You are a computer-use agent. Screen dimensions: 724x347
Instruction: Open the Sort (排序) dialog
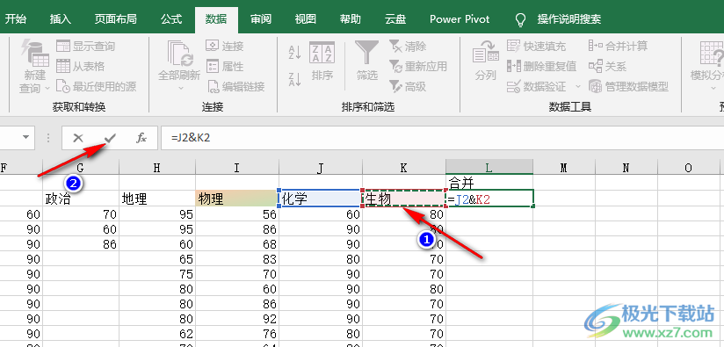pos(322,61)
